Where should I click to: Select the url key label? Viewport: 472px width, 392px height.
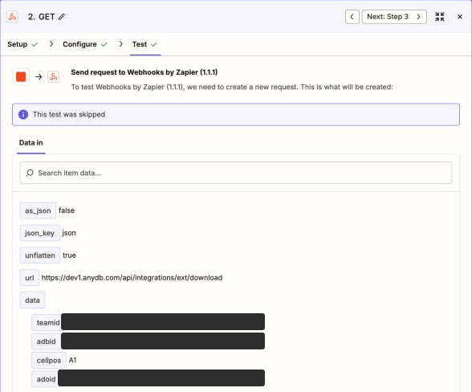click(30, 277)
